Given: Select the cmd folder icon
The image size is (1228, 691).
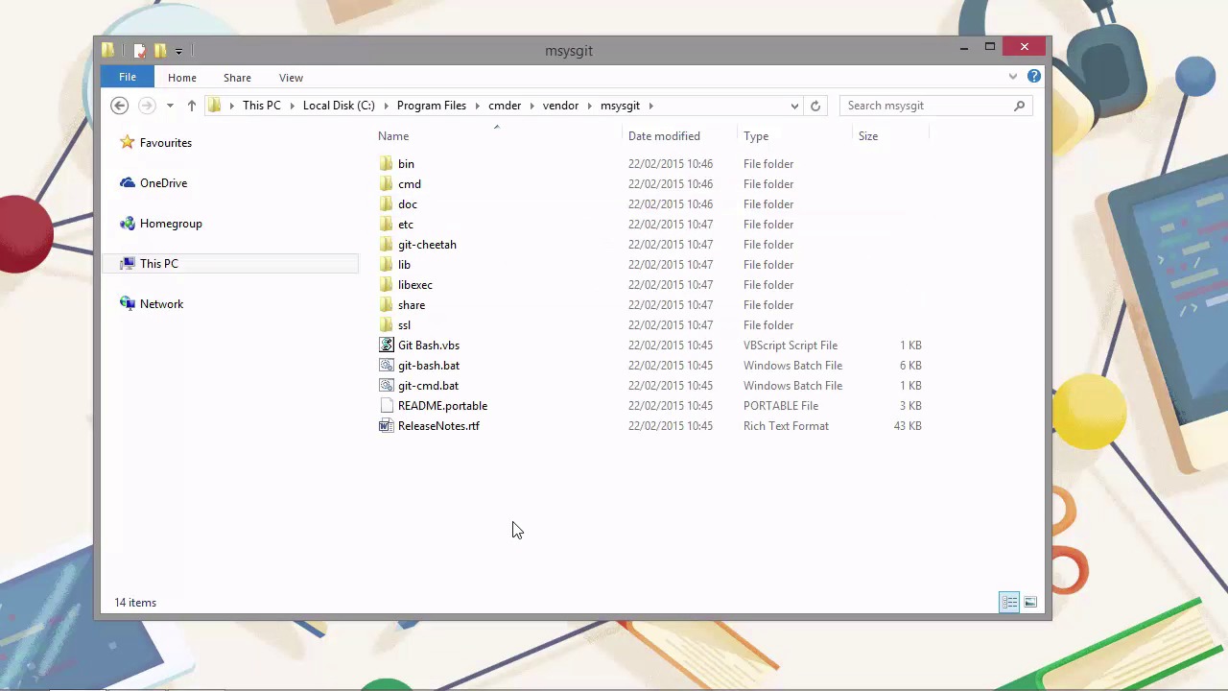Looking at the screenshot, I should pos(387,184).
